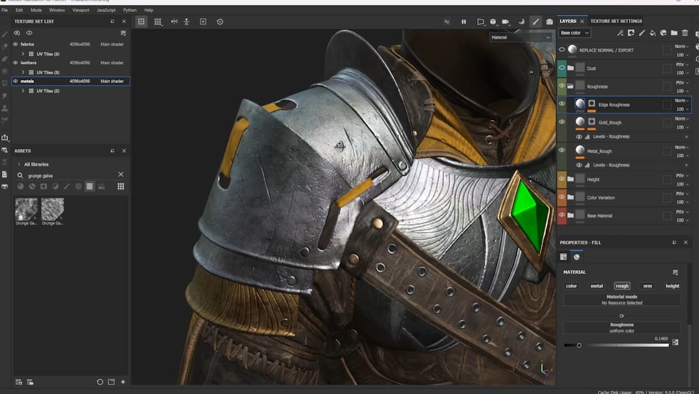Pause the viewport rendering engine
Viewport: 699px width, 394px height.
click(464, 21)
